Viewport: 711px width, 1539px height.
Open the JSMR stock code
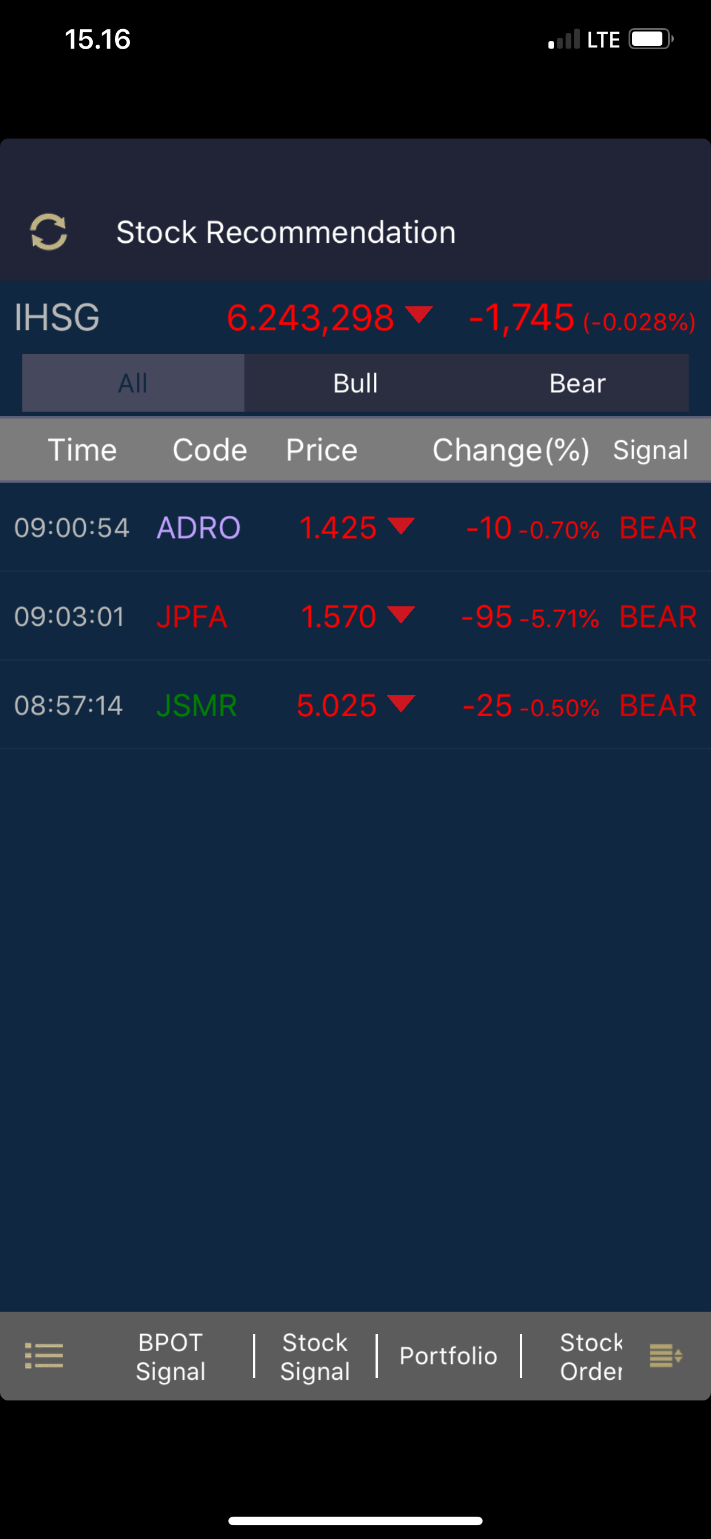pos(196,705)
